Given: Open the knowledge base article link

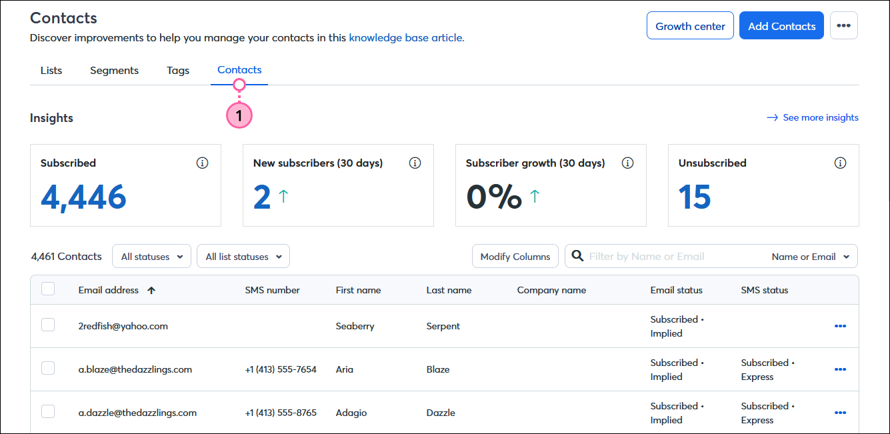Looking at the screenshot, I should (x=407, y=38).
